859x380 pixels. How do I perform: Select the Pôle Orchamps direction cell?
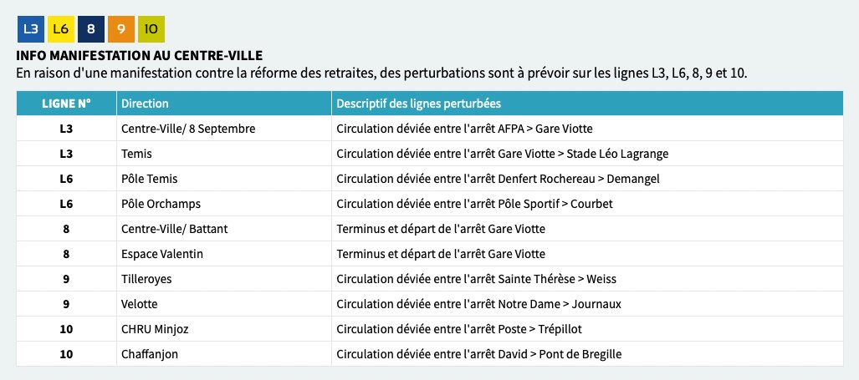(224, 204)
